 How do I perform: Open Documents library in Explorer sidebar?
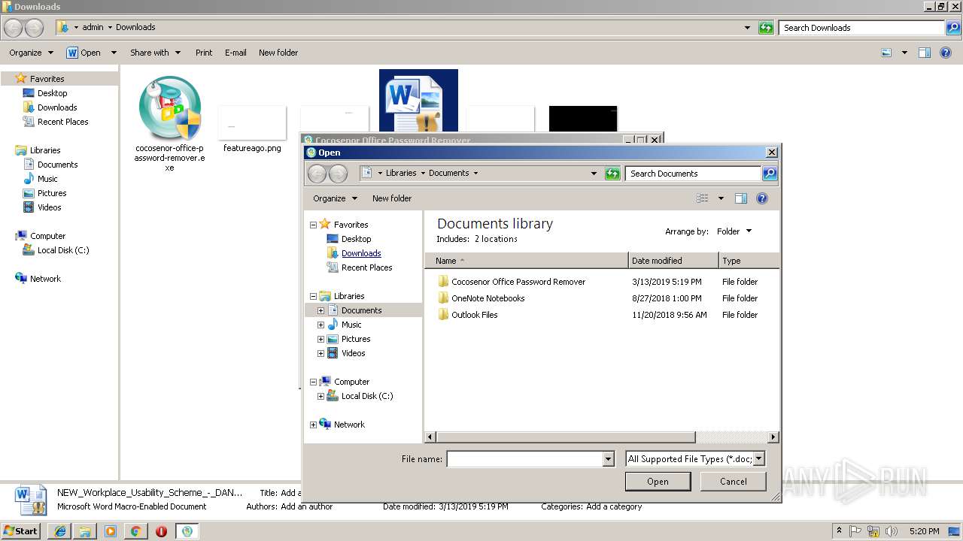(x=57, y=165)
